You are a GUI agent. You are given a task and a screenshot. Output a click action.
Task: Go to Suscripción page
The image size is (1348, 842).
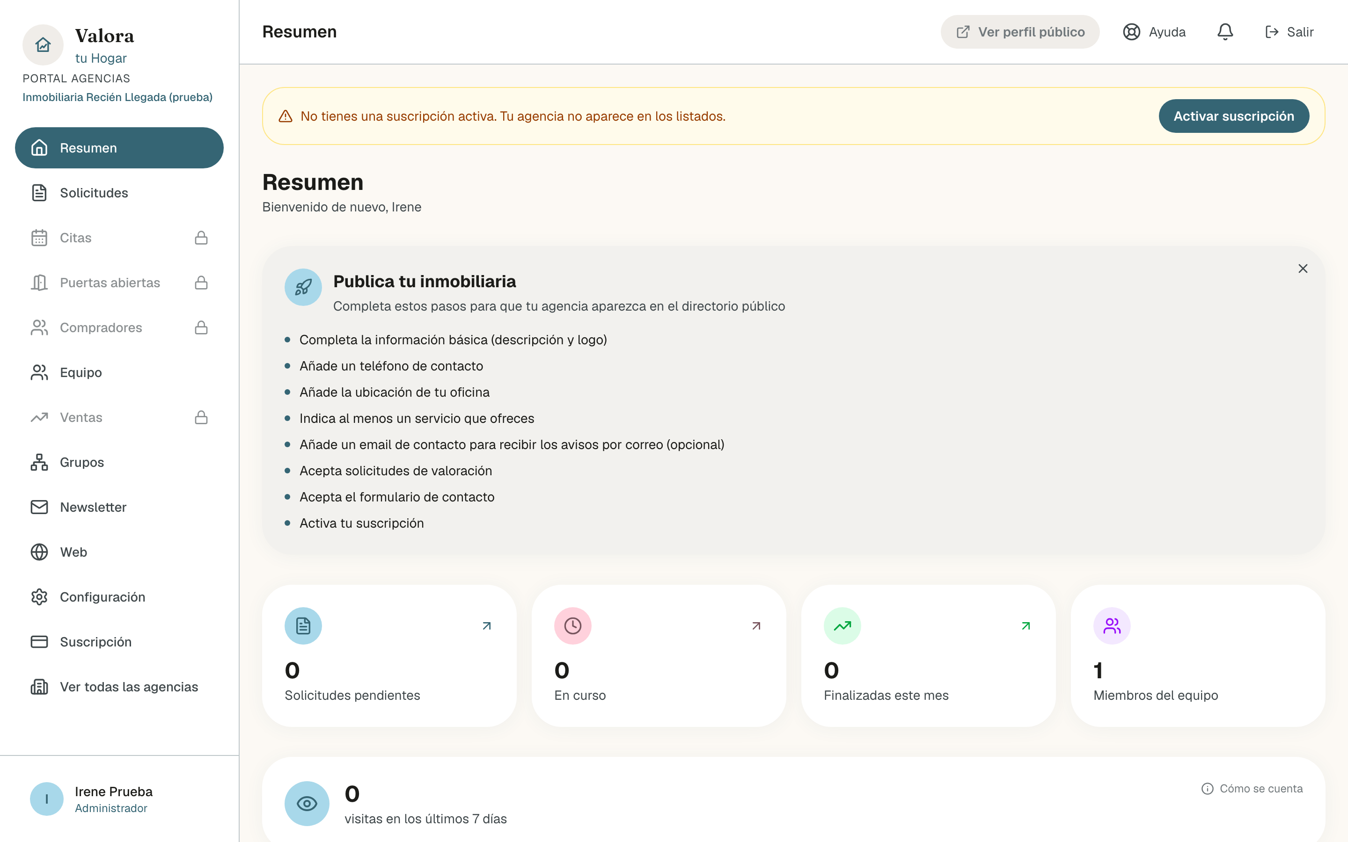119,642
